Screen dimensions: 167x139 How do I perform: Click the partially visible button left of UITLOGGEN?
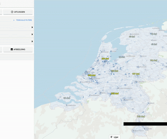(x=1, y=12)
